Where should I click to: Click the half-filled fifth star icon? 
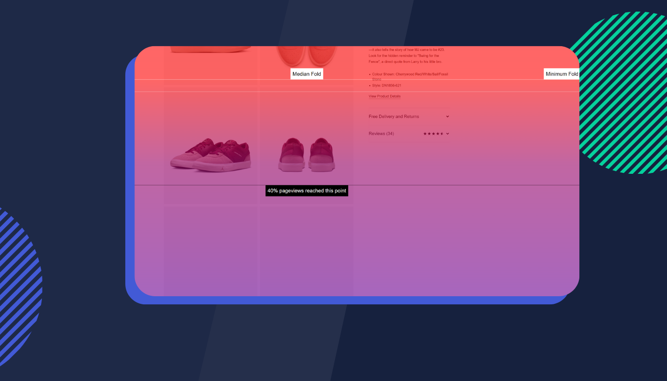coord(442,134)
